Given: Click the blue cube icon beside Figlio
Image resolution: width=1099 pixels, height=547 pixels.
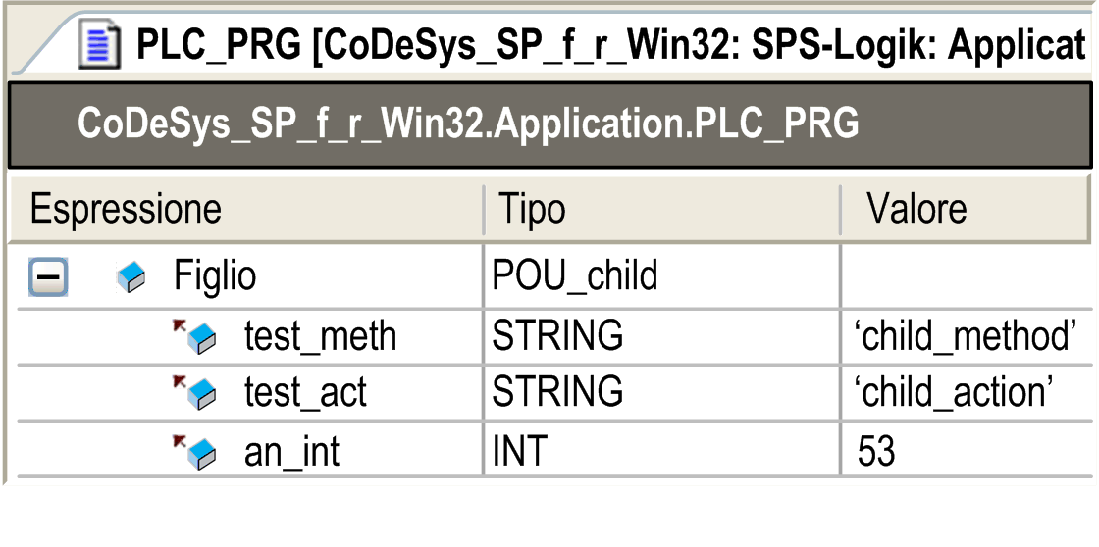Looking at the screenshot, I should coord(131,277).
